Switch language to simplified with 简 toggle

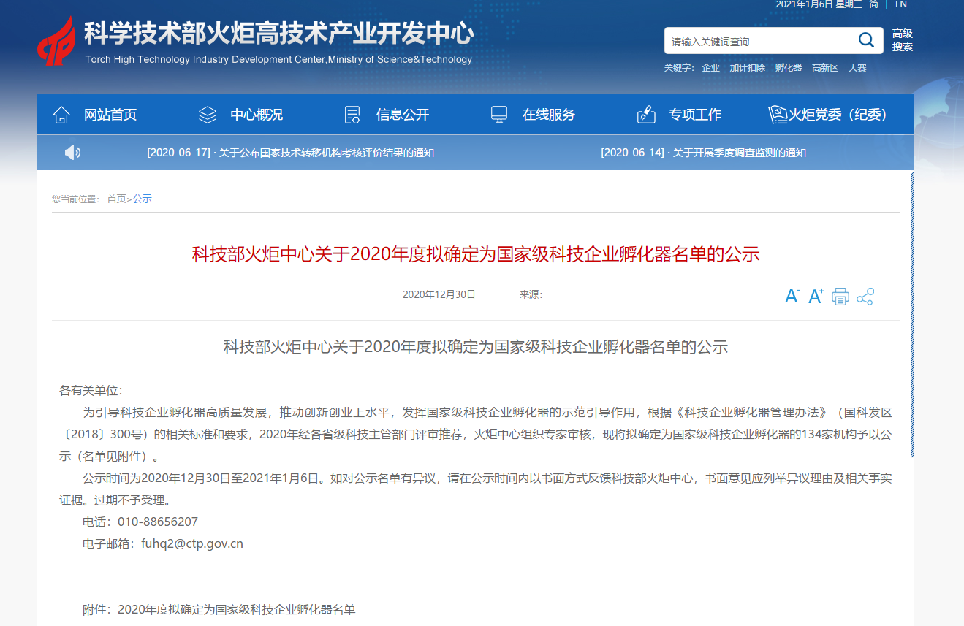pyautogui.click(x=873, y=4)
